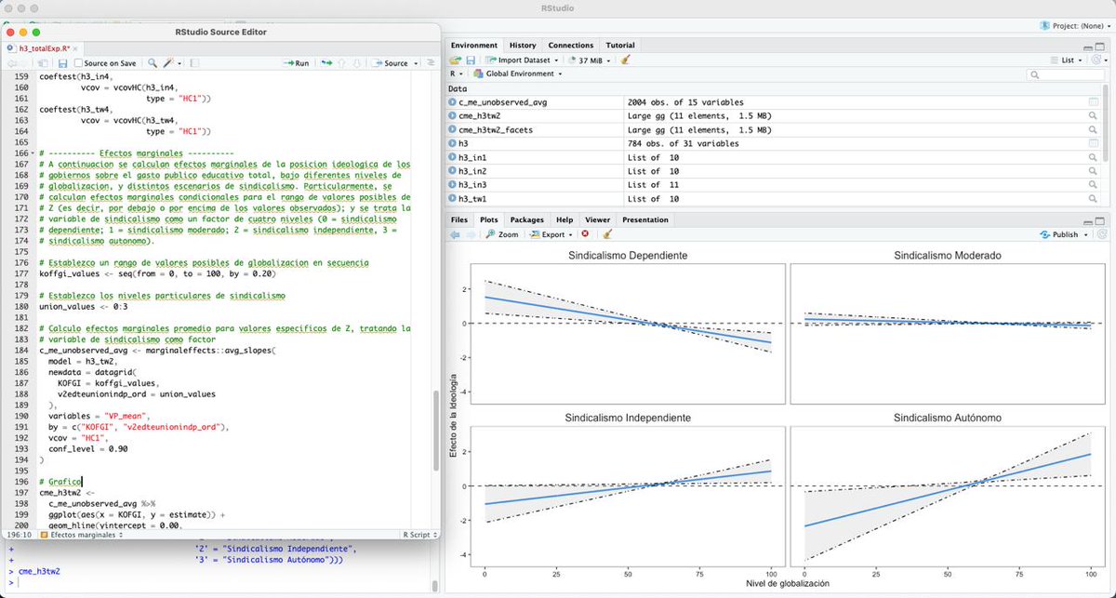The image size is (1116, 598).
Task: Switch to the Tutorial tab
Action: [620, 45]
